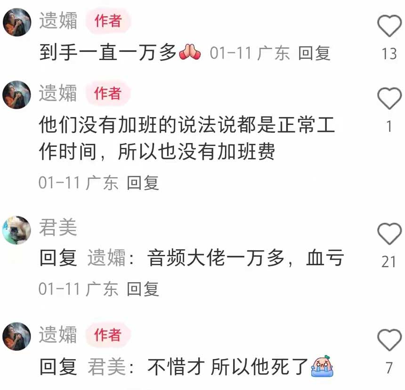Open the username 君美 above the 血亏 comment

tap(58, 227)
